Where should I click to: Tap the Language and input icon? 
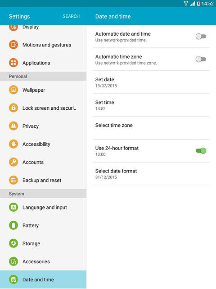pos(13,207)
